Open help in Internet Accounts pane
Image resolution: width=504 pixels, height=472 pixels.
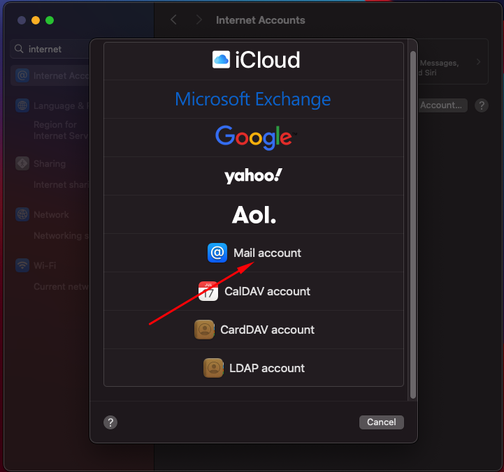tap(482, 105)
